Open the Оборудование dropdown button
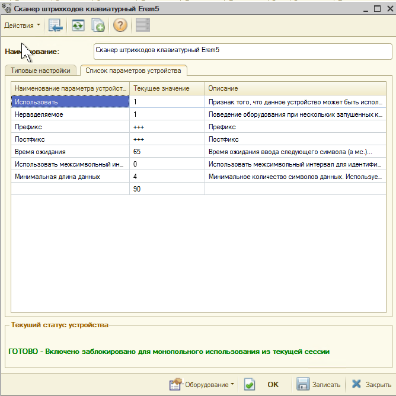This screenshot has height=396, width=396. 202,384
